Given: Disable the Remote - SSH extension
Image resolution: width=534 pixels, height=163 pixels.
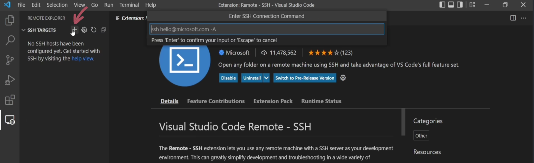Looking at the screenshot, I should (228, 78).
